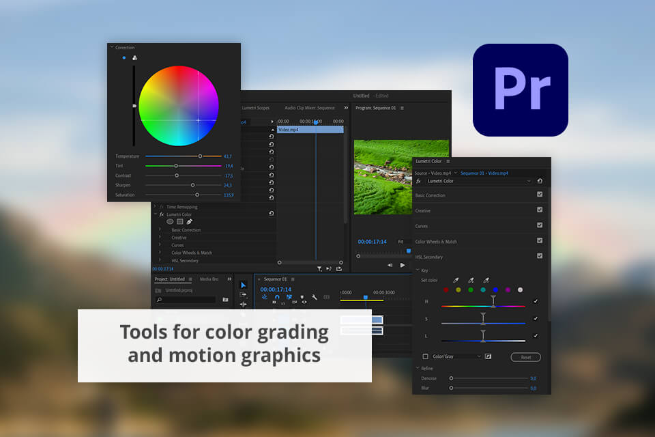
Task: Uncheck the Curves section checkbox
Action: [540, 225]
